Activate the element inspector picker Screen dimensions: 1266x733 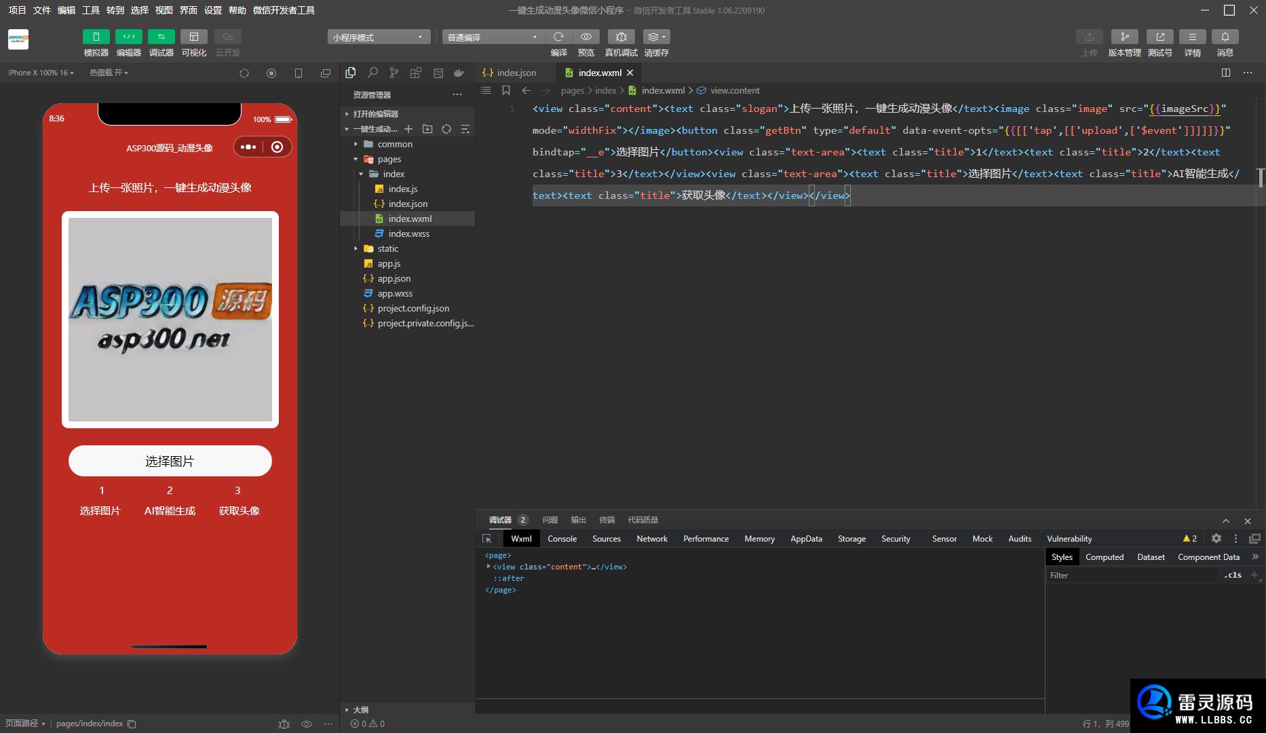[487, 539]
